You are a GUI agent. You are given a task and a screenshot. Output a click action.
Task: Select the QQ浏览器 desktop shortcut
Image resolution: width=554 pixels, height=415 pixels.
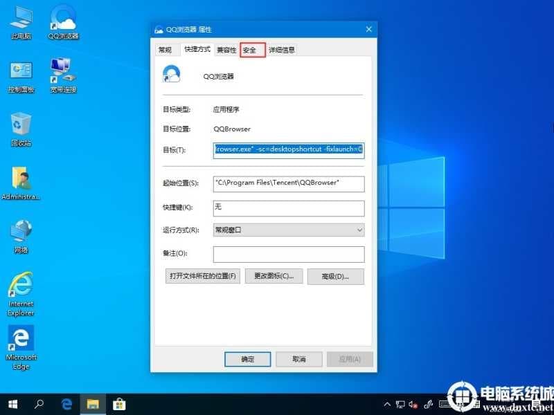pos(64,22)
